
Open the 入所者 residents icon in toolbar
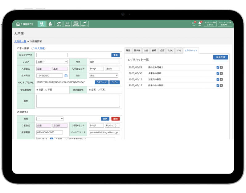(x=42, y=24)
